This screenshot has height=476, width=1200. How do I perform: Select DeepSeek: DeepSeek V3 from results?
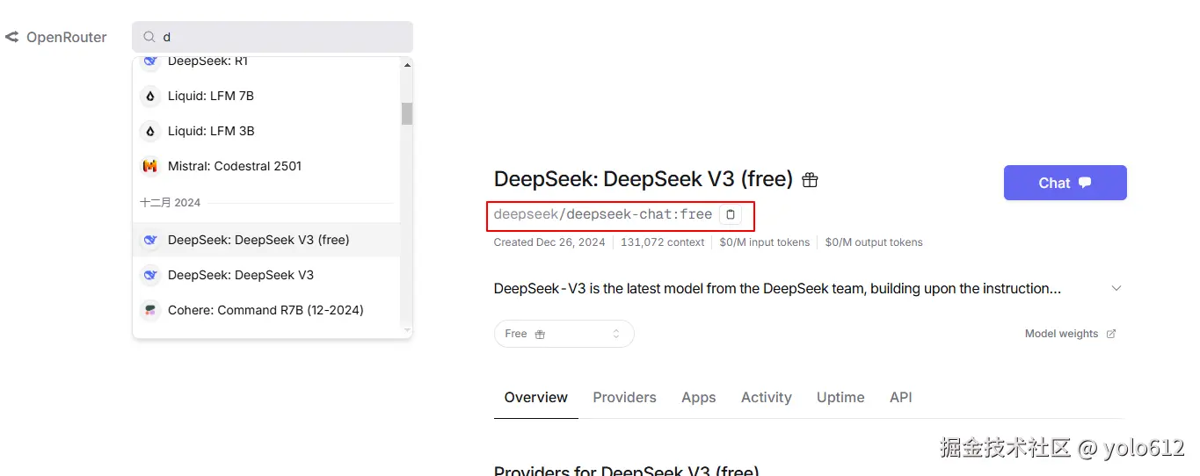pyautogui.click(x=241, y=275)
